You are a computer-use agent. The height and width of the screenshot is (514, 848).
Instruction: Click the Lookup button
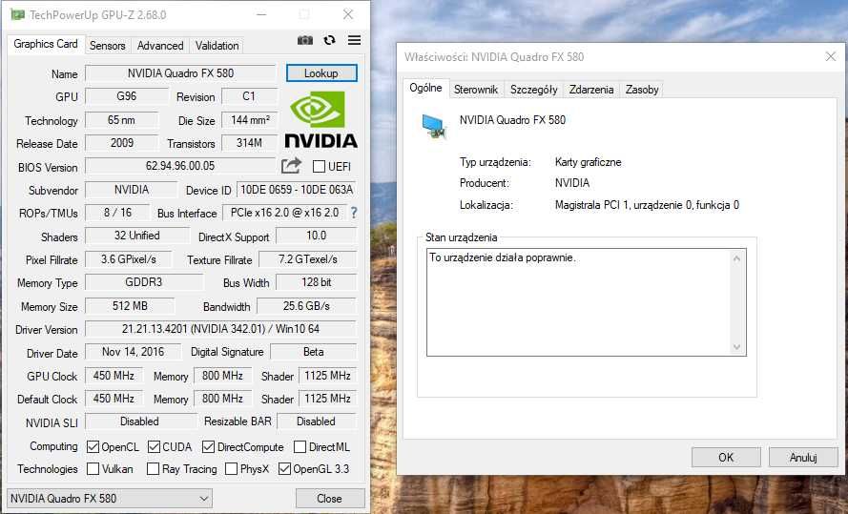point(321,73)
